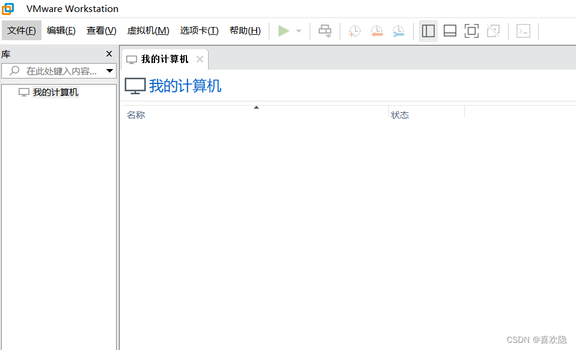This screenshot has height=350, width=576.
Task: Open the power options dropdown arrow
Action: point(299,31)
